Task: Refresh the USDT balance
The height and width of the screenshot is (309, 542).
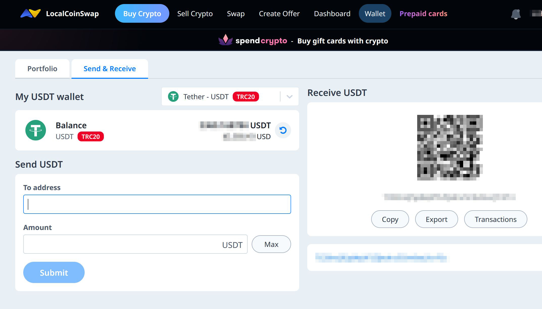Action: (x=283, y=130)
